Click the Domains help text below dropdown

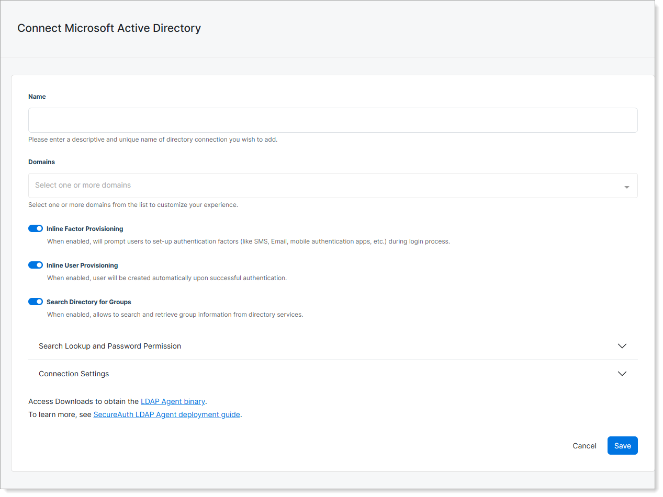click(133, 205)
